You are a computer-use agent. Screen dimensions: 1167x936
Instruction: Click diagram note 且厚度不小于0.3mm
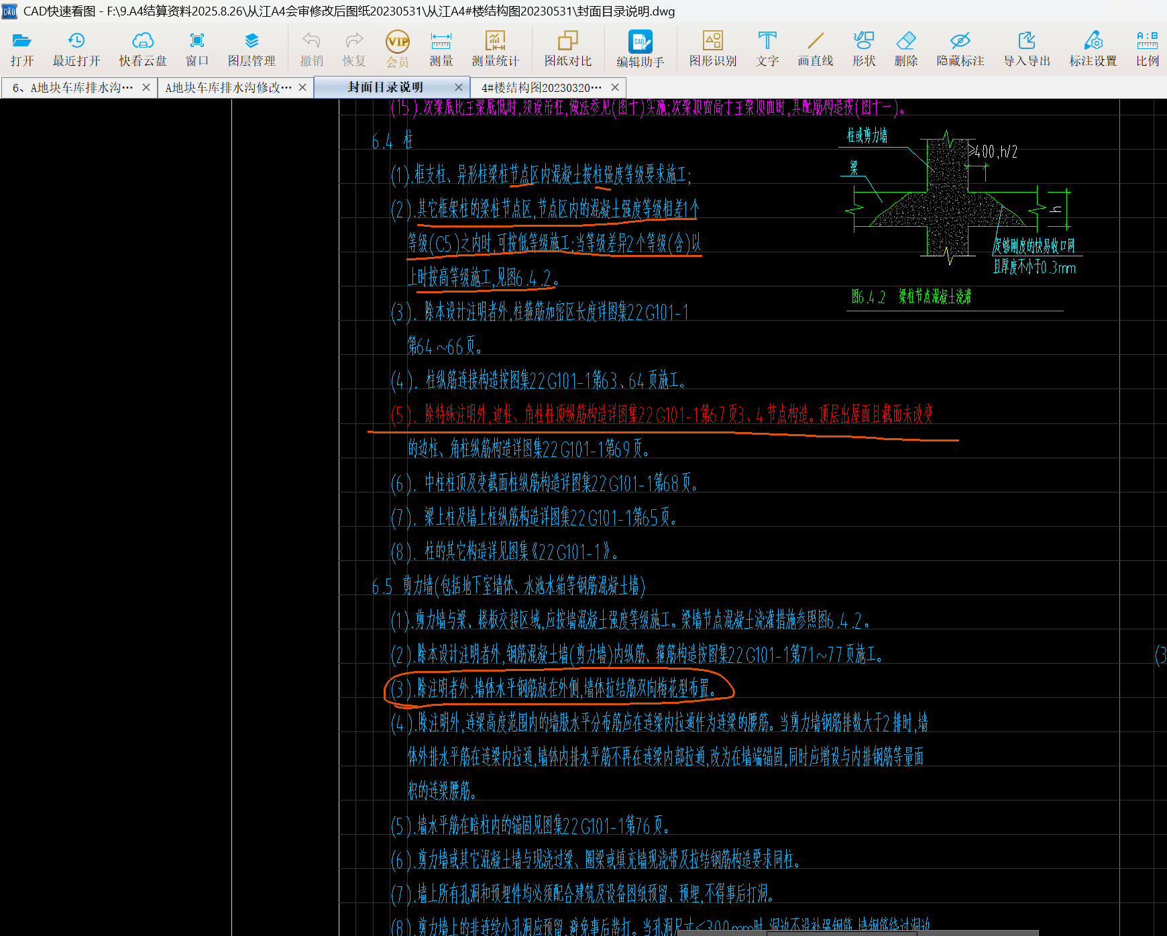[x=1034, y=267]
